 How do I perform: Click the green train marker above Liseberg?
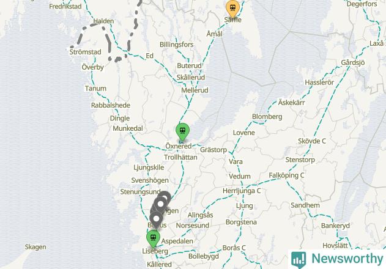click(x=153, y=238)
